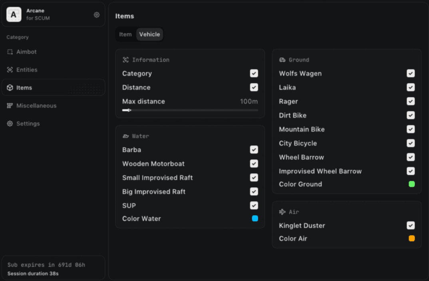Viewport: 429px width, 281px height.
Task: Open the Entities category
Action: click(x=27, y=70)
